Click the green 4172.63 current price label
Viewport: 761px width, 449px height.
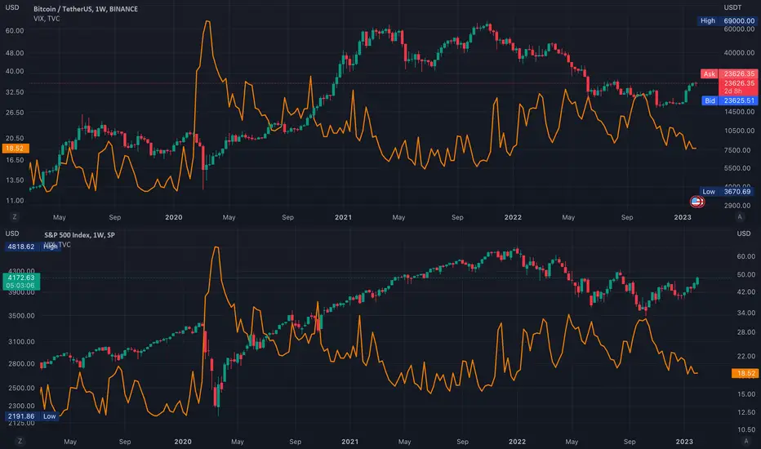pyautogui.click(x=21, y=282)
